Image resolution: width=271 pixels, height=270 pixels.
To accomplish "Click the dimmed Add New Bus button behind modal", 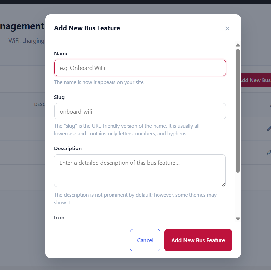I will coord(256,80).
